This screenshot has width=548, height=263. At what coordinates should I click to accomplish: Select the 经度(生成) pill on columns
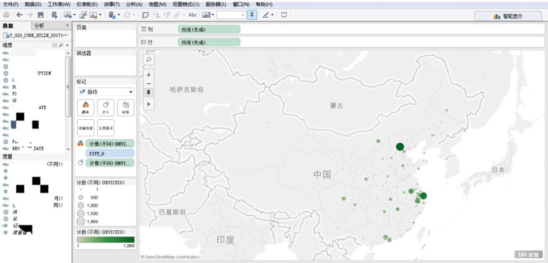(209, 30)
